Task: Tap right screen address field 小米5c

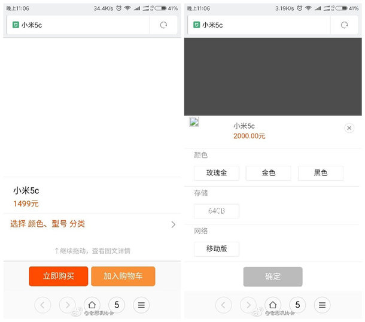Action: [x=259, y=25]
